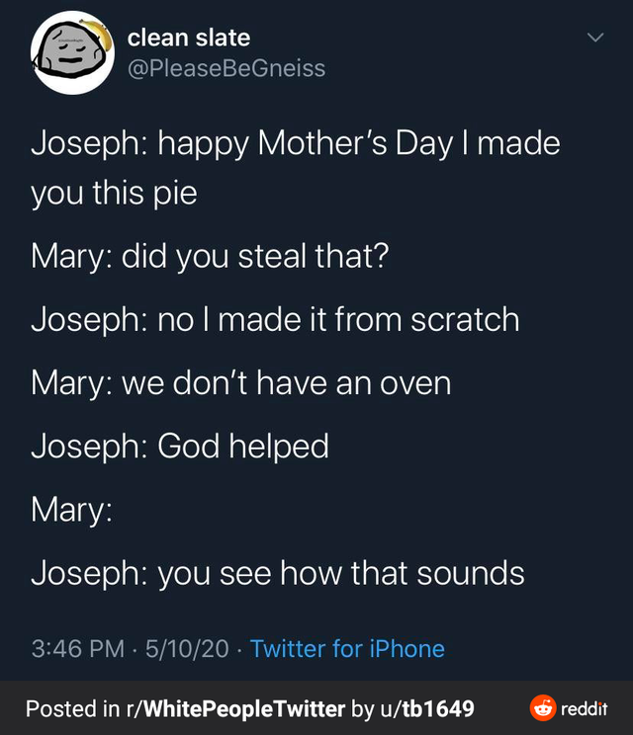Click the 'God helped' line
The width and height of the screenshot is (633, 735).
[x=179, y=446]
